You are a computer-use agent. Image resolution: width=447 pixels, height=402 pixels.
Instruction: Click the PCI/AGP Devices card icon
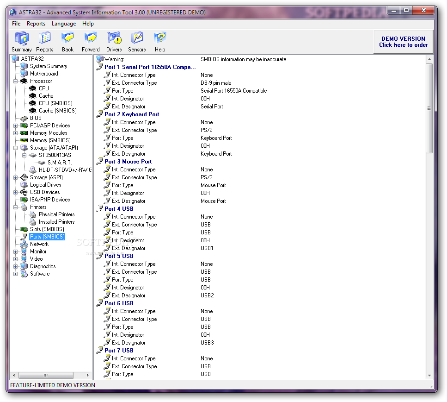[x=24, y=126]
